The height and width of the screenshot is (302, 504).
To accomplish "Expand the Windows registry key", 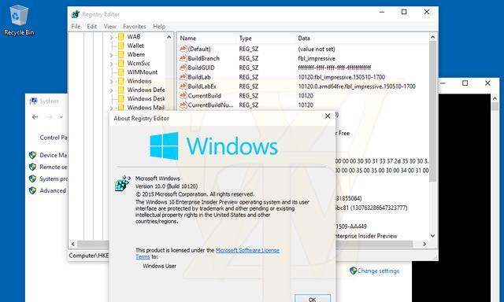I will point(112,82).
